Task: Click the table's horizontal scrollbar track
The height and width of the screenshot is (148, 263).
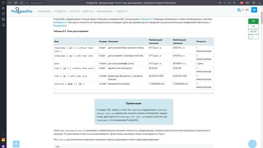Action: point(134,93)
